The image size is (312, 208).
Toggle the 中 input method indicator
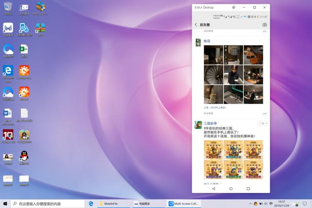pos(271,204)
